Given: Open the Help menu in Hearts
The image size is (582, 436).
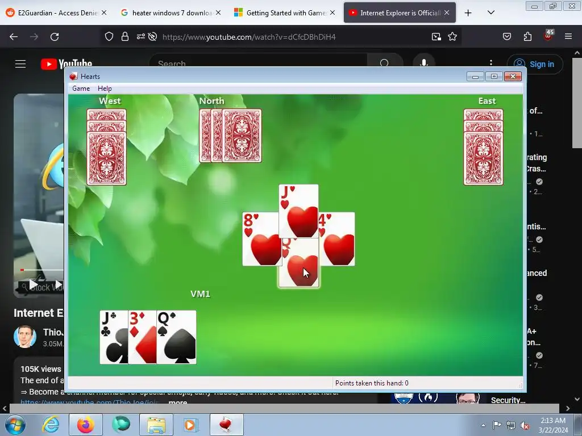Looking at the screenshot, I should tap(105, 88).
